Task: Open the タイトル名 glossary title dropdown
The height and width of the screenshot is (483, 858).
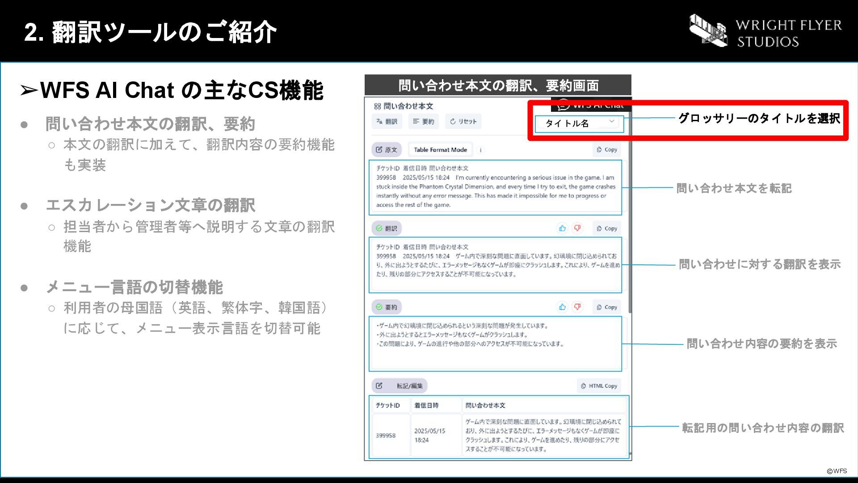Action: (579, 123)
